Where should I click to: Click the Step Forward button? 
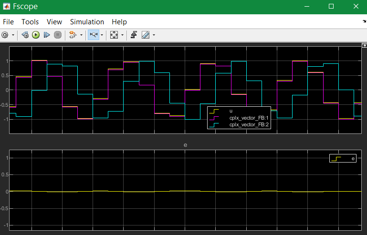click(x=47, y=35)
